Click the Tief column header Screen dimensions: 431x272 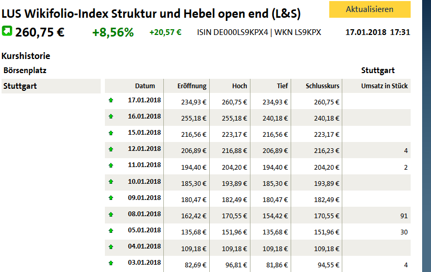pyautogui.click(x=282, y=86)
